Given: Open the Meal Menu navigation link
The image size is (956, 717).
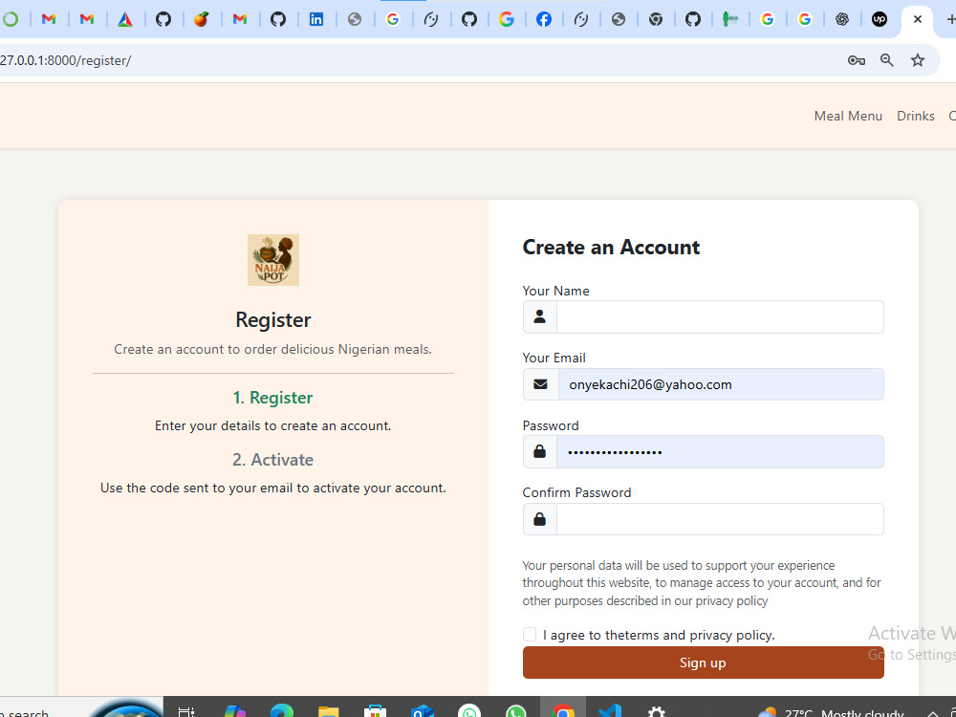Looking at the screenshot, I should 848,116.
